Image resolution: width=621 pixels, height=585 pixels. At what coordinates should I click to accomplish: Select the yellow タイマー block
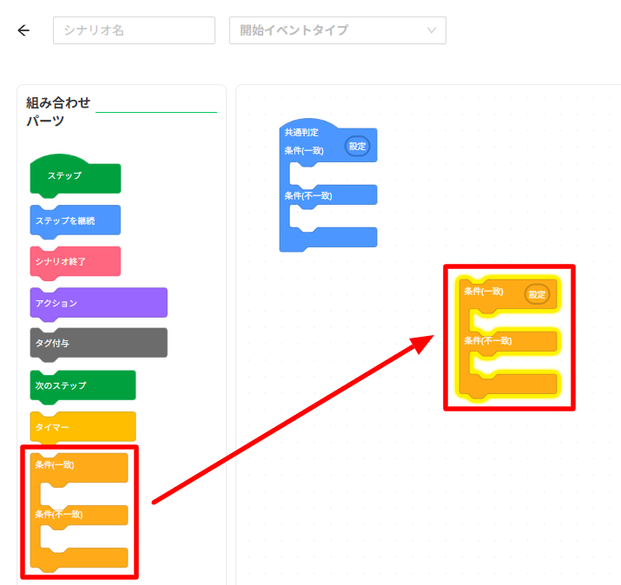click(x=82, y=427)
